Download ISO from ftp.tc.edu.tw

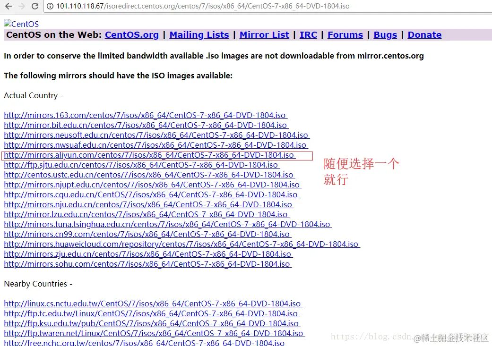(x=152, y=313)
